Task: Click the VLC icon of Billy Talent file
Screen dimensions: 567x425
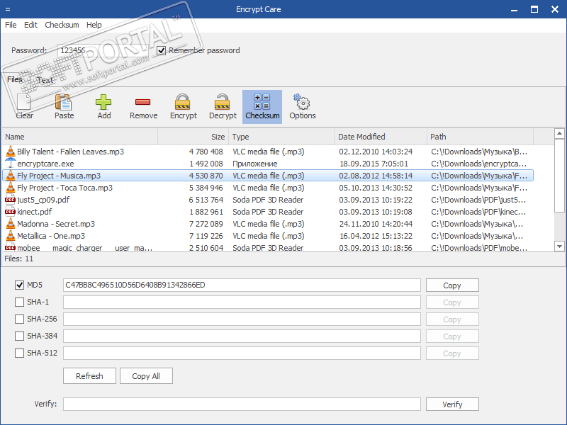Action: coord(11,152)
